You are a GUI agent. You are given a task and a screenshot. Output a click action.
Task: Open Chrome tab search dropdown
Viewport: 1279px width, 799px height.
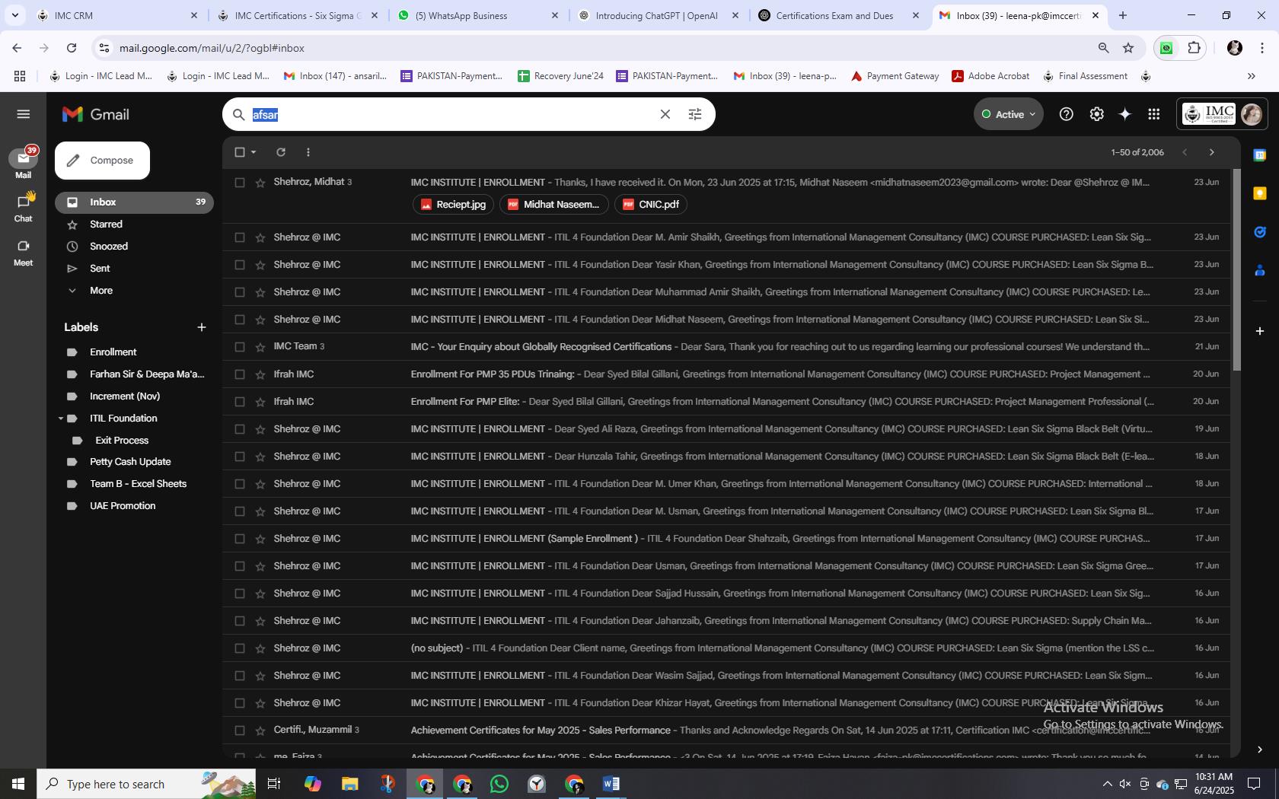pos(14,15)
